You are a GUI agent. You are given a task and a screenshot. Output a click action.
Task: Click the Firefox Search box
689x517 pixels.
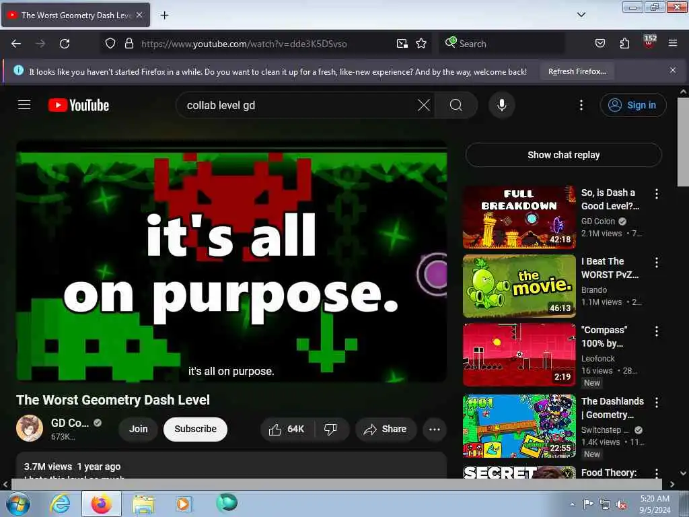(502, 44)
